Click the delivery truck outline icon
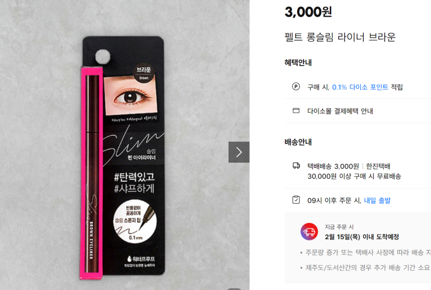This screenshot has height=290, width=431. coord(296,166)
